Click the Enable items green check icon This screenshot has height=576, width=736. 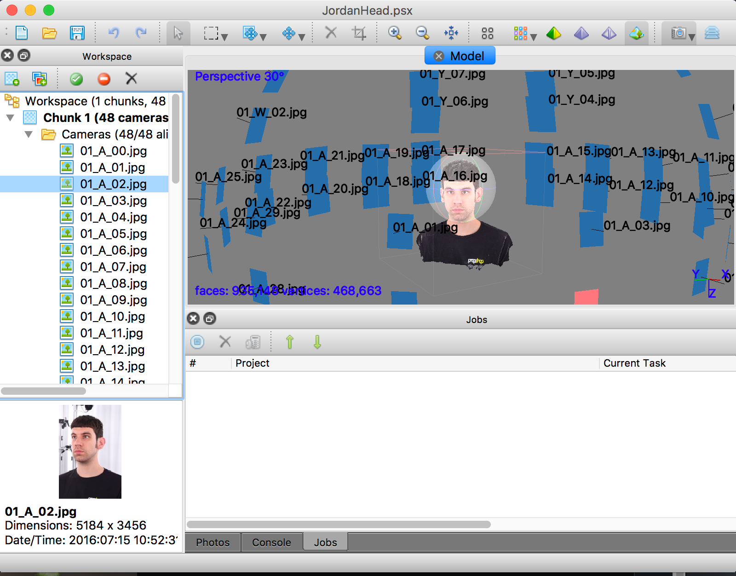click(76, 79)
